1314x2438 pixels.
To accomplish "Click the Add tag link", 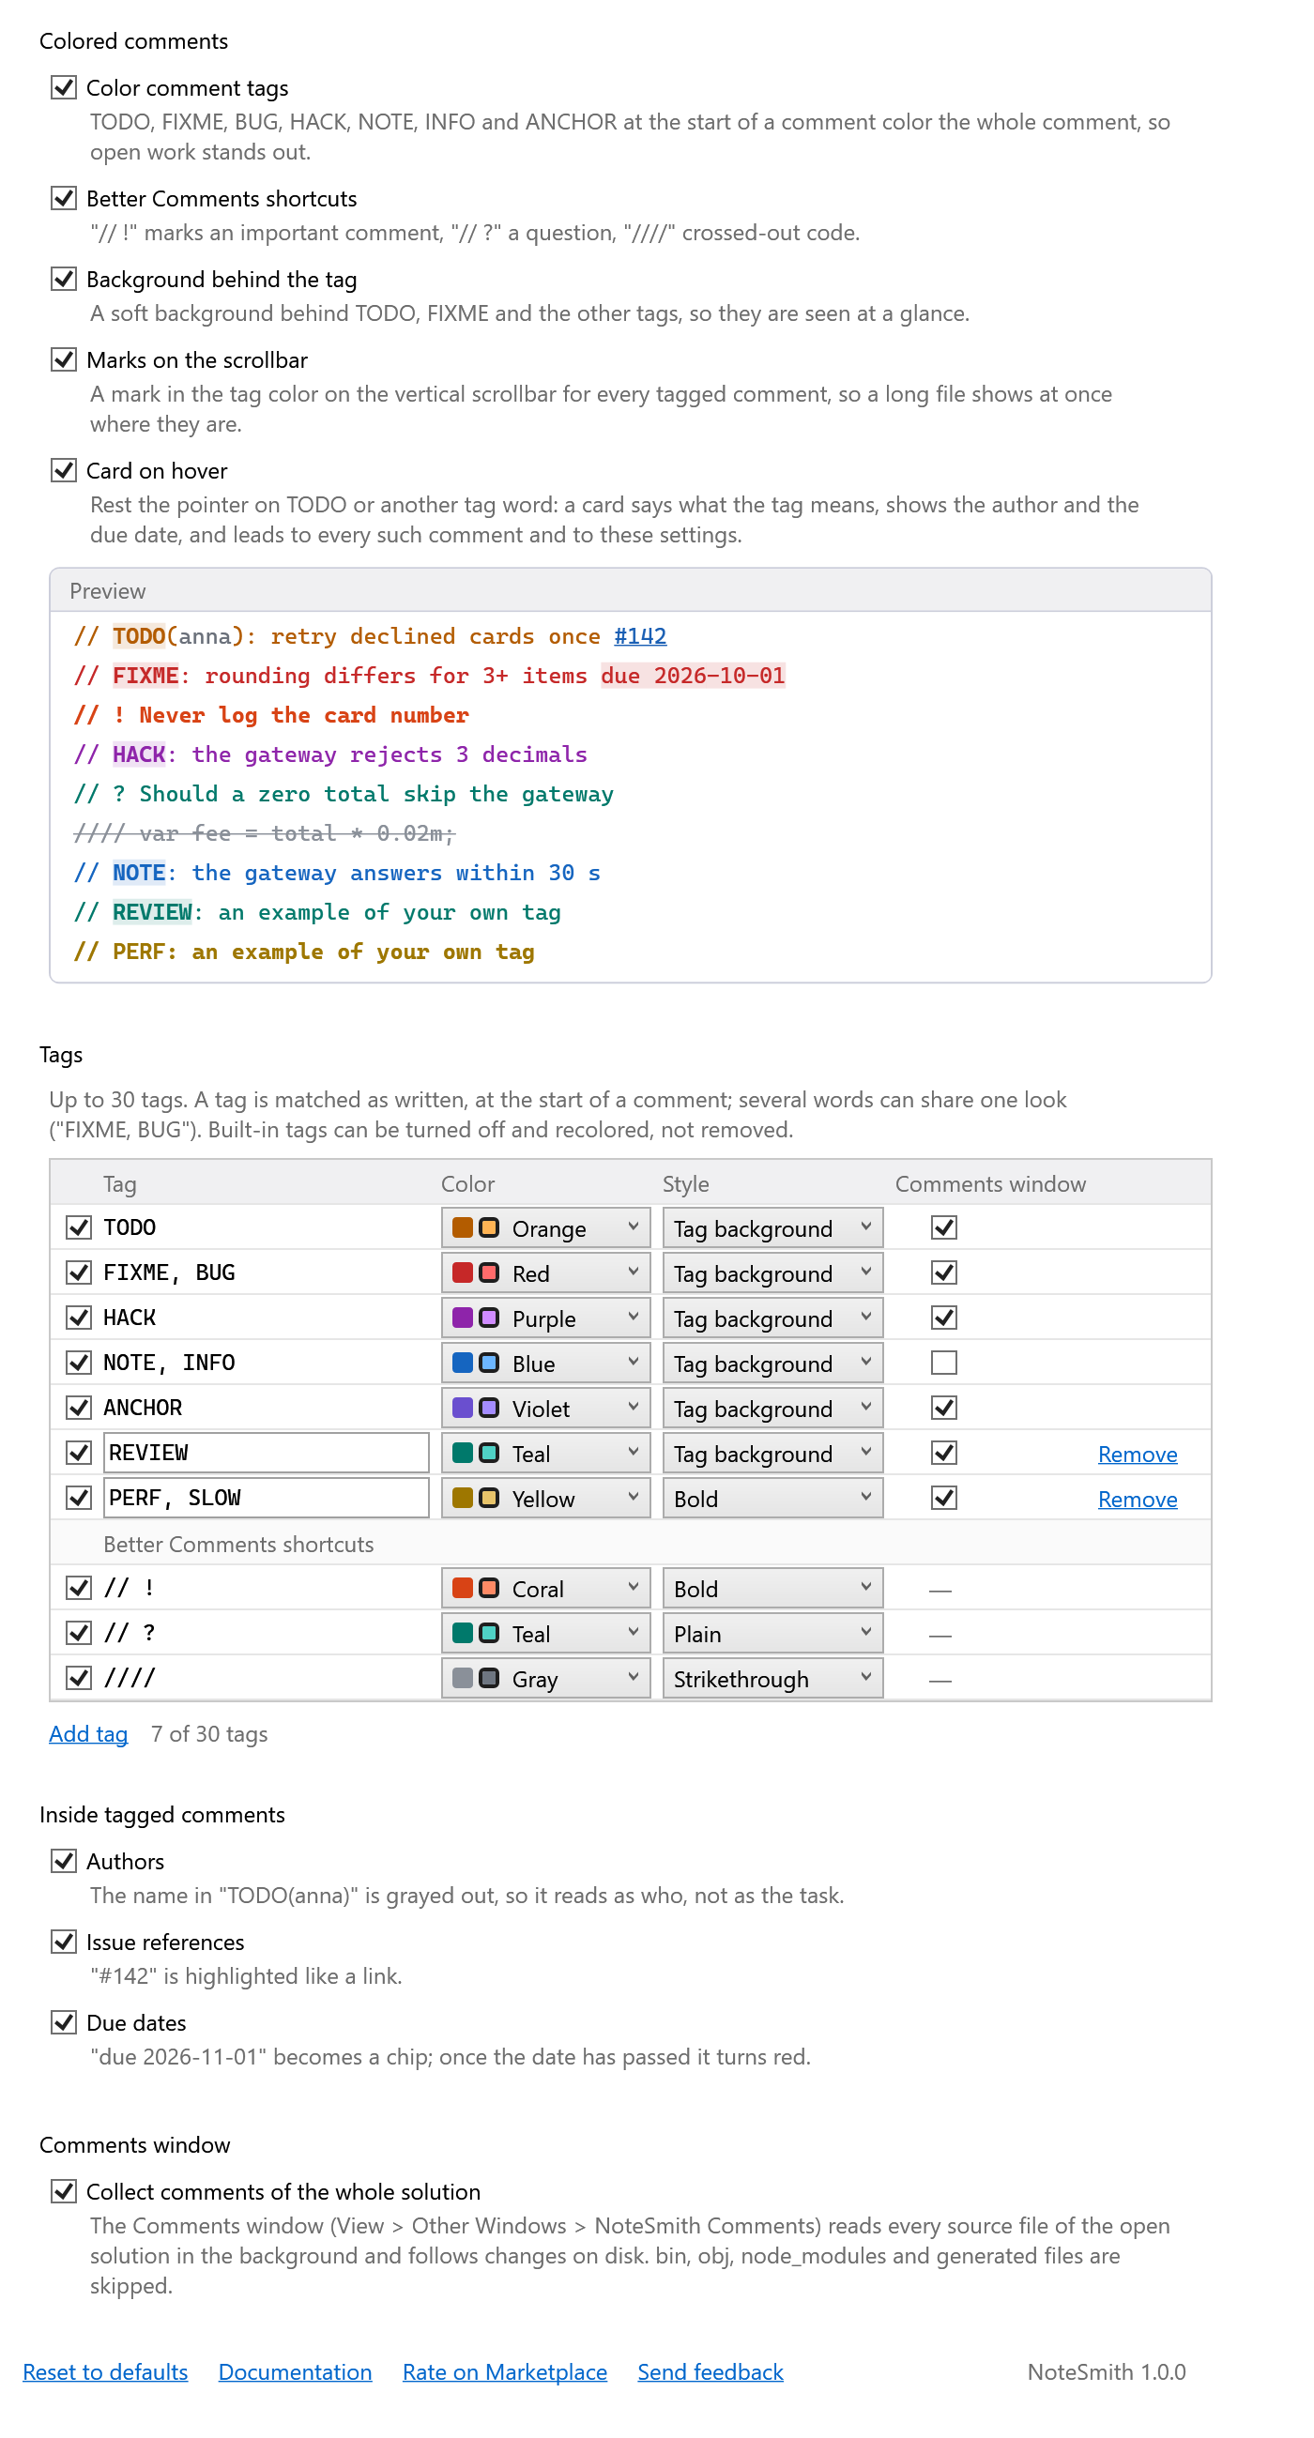I will 88,1733.
